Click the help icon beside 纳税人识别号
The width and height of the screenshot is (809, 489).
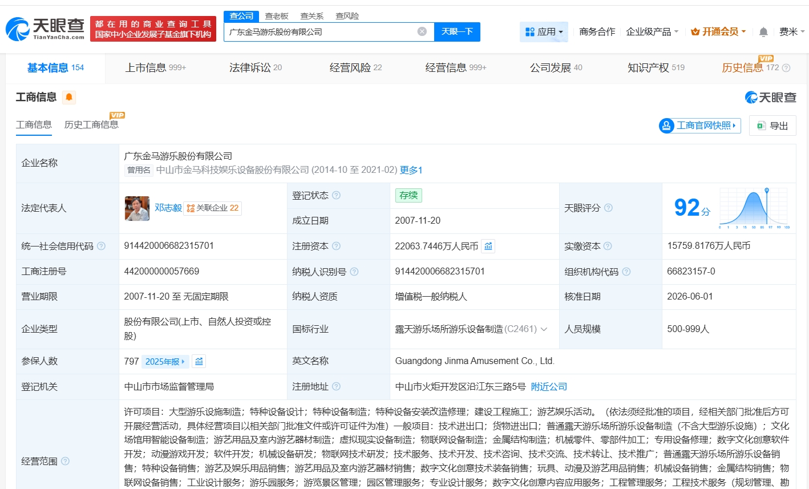tap(354, 272)
